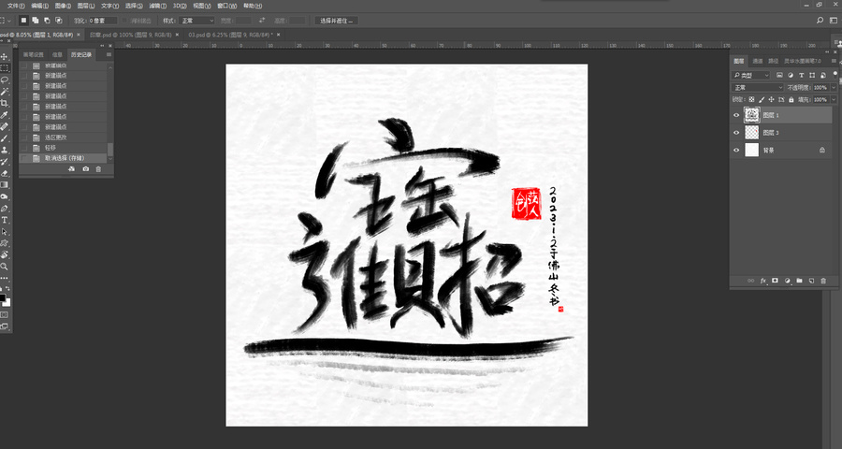This screenshot has height=449, width=842.
Task: Select the Eyedropper tool
Action: 5,115
